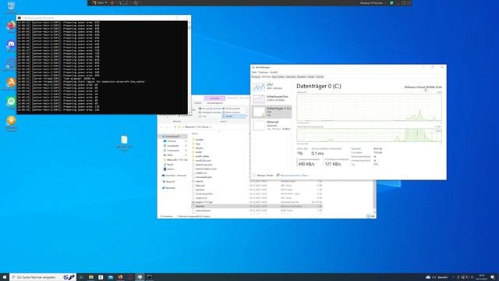Open the notification center icon
499x281 pixels.
click(x=492, y=277)
